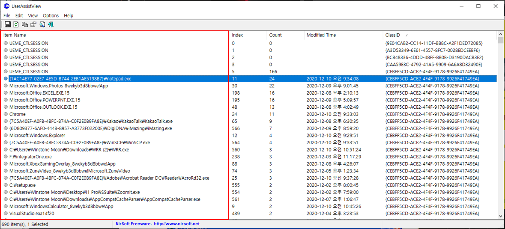Screen dimensions: 505x229
Task: Click ClassID {A3D53349-6E61-4557-8FC7-0028EDCEEBF6}
Action: click(x=433, y=50)
